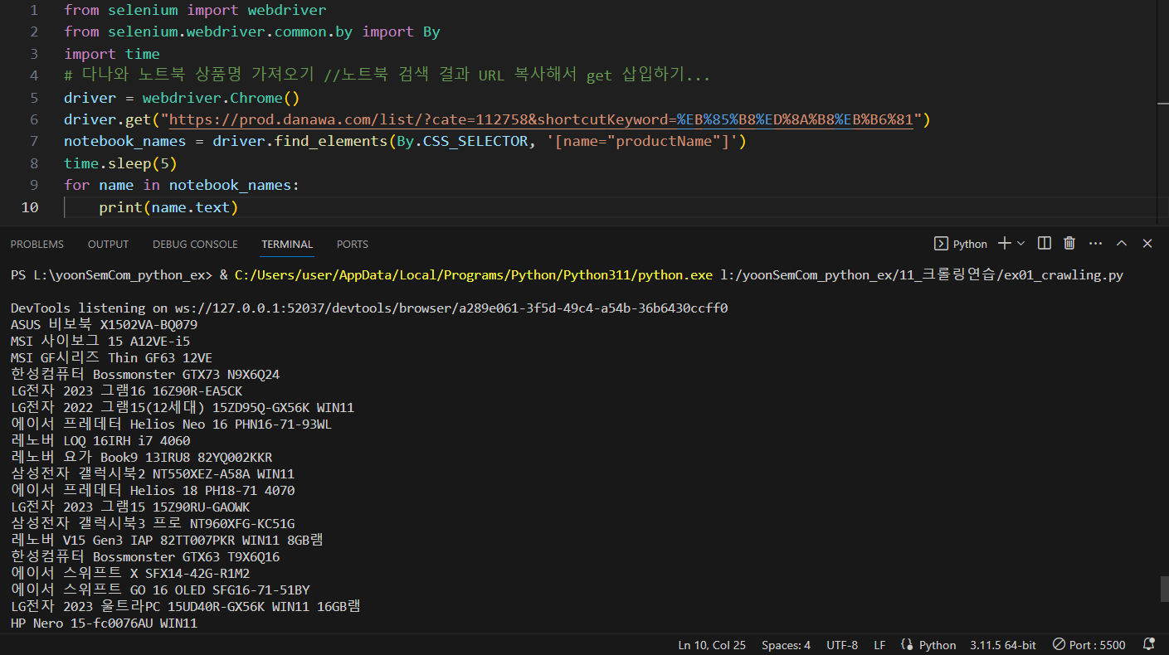Image resolution: width=1169 pixels, height=655 pixels.
Task: Open terminal panel more actions menu
Action: point(1095,244)
